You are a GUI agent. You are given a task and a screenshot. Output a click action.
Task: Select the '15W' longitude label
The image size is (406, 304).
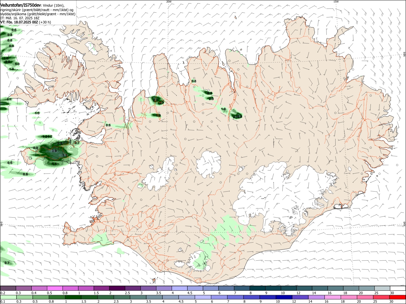(336, 2)
